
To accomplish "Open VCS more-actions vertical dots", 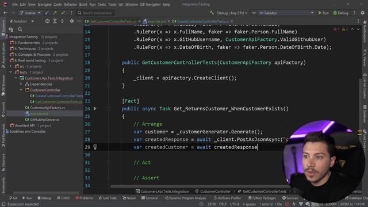I will (x=71, y=13).
